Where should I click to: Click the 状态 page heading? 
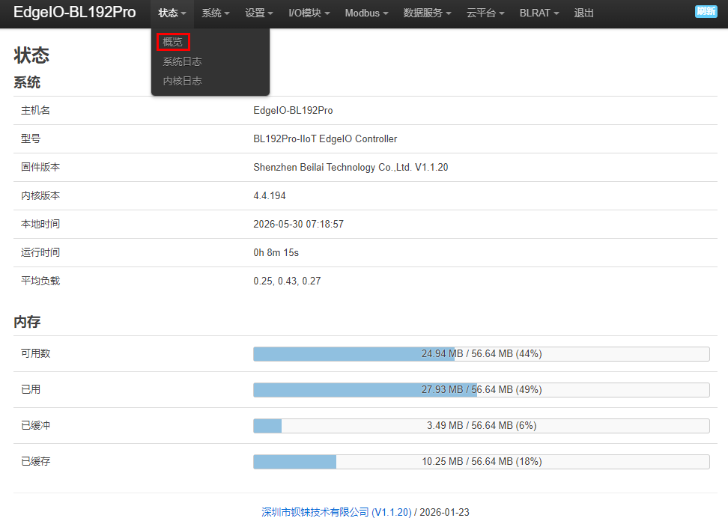31,55
